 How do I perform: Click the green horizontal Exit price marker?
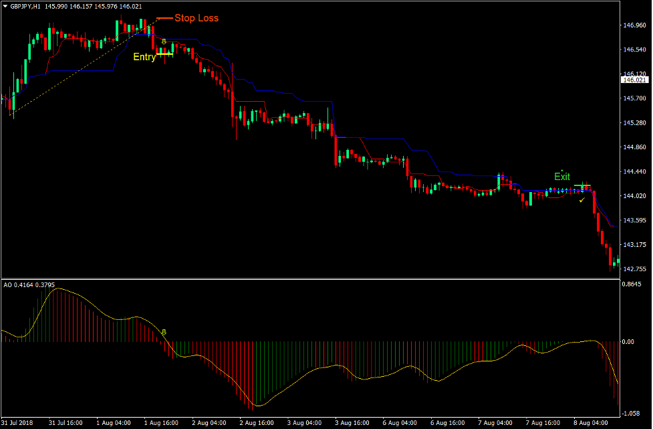(582, 185)
